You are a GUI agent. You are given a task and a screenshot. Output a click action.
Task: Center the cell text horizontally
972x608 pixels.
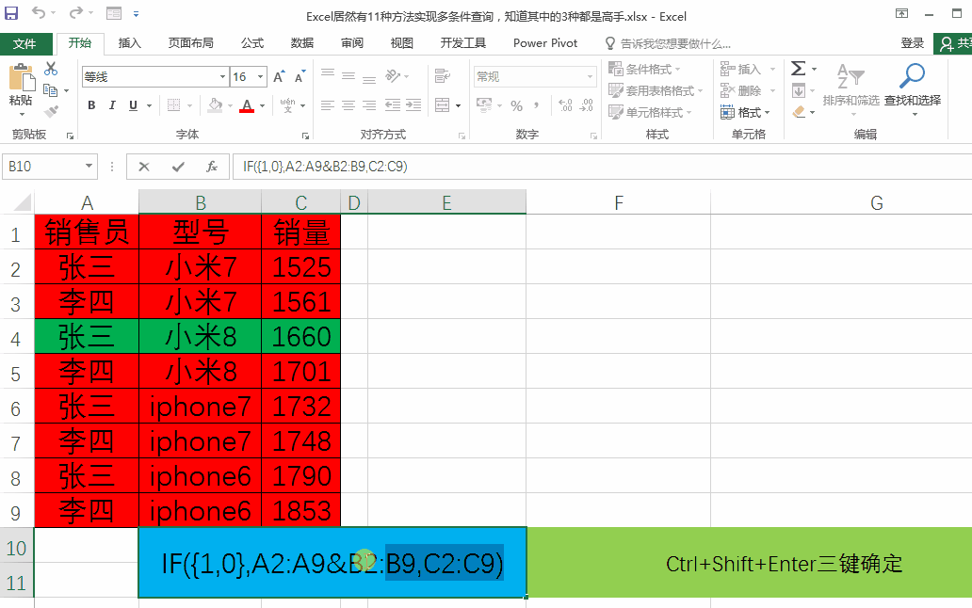click(348, 105)
